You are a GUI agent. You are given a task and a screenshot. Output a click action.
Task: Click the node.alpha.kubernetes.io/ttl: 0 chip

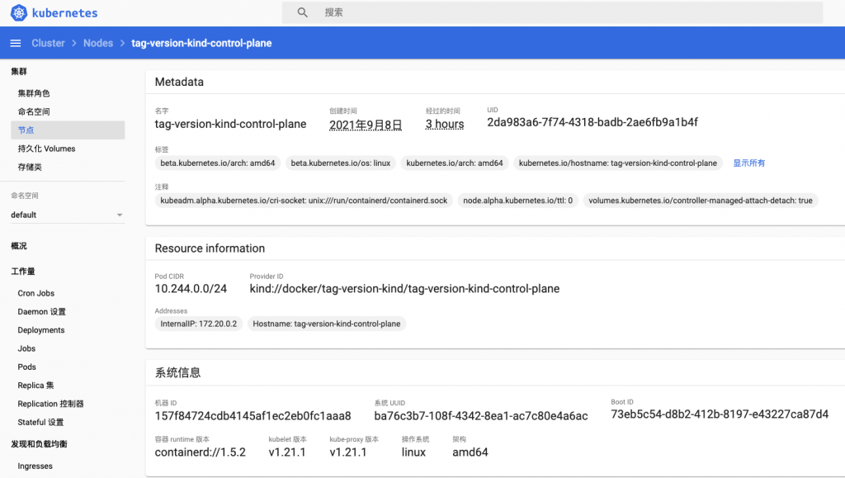(518, 201)
